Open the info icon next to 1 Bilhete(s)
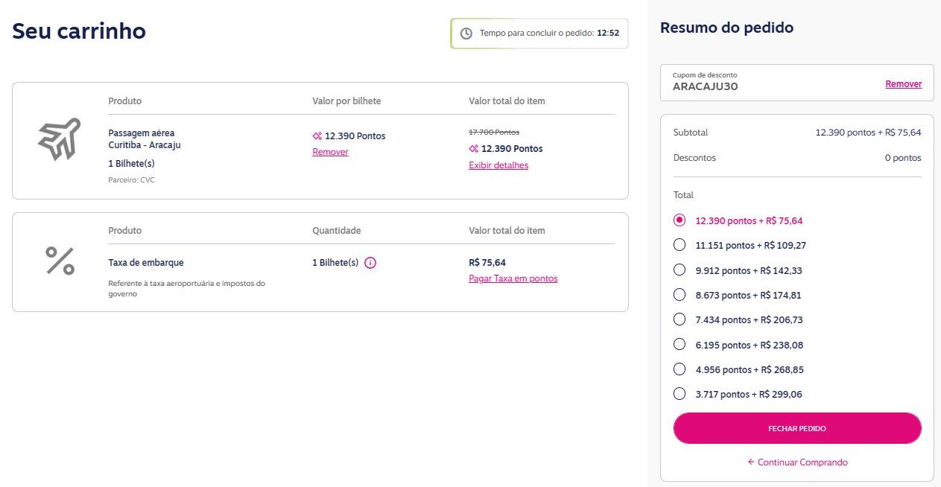Viewport: 941px width, 487px height. pos(370,263)
